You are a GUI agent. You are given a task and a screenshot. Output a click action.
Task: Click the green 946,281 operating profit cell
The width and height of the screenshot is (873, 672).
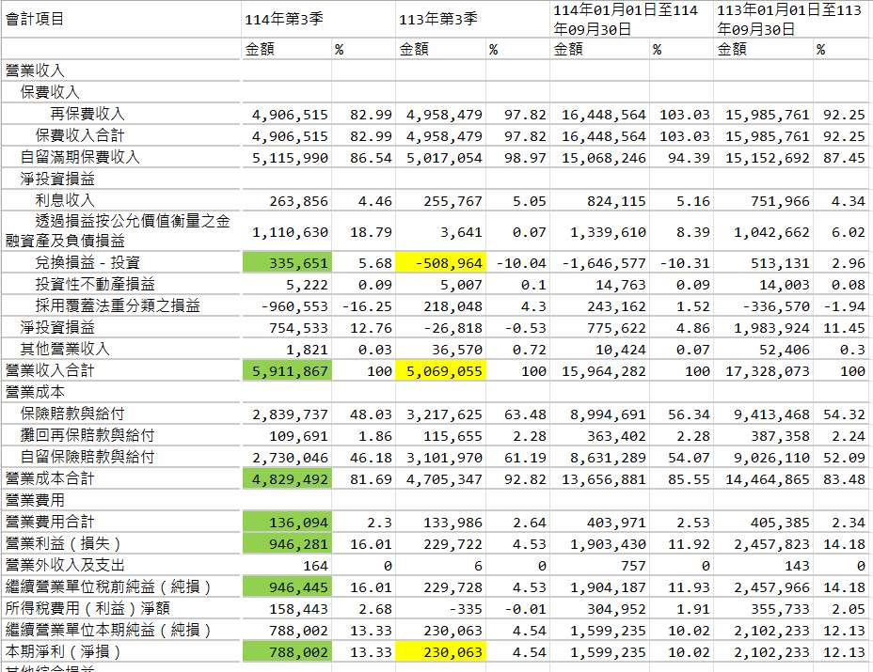tap(287, 543)
